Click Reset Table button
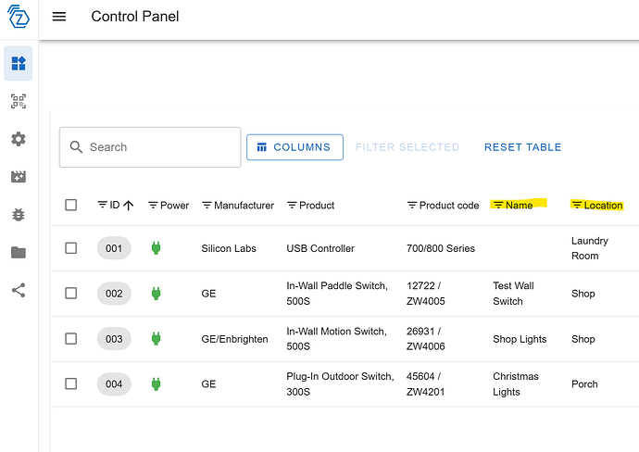 pos(522,147)
